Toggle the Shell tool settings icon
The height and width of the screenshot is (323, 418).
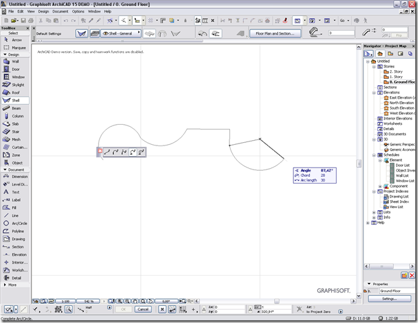pyautogui.click(x=81, y=33)
